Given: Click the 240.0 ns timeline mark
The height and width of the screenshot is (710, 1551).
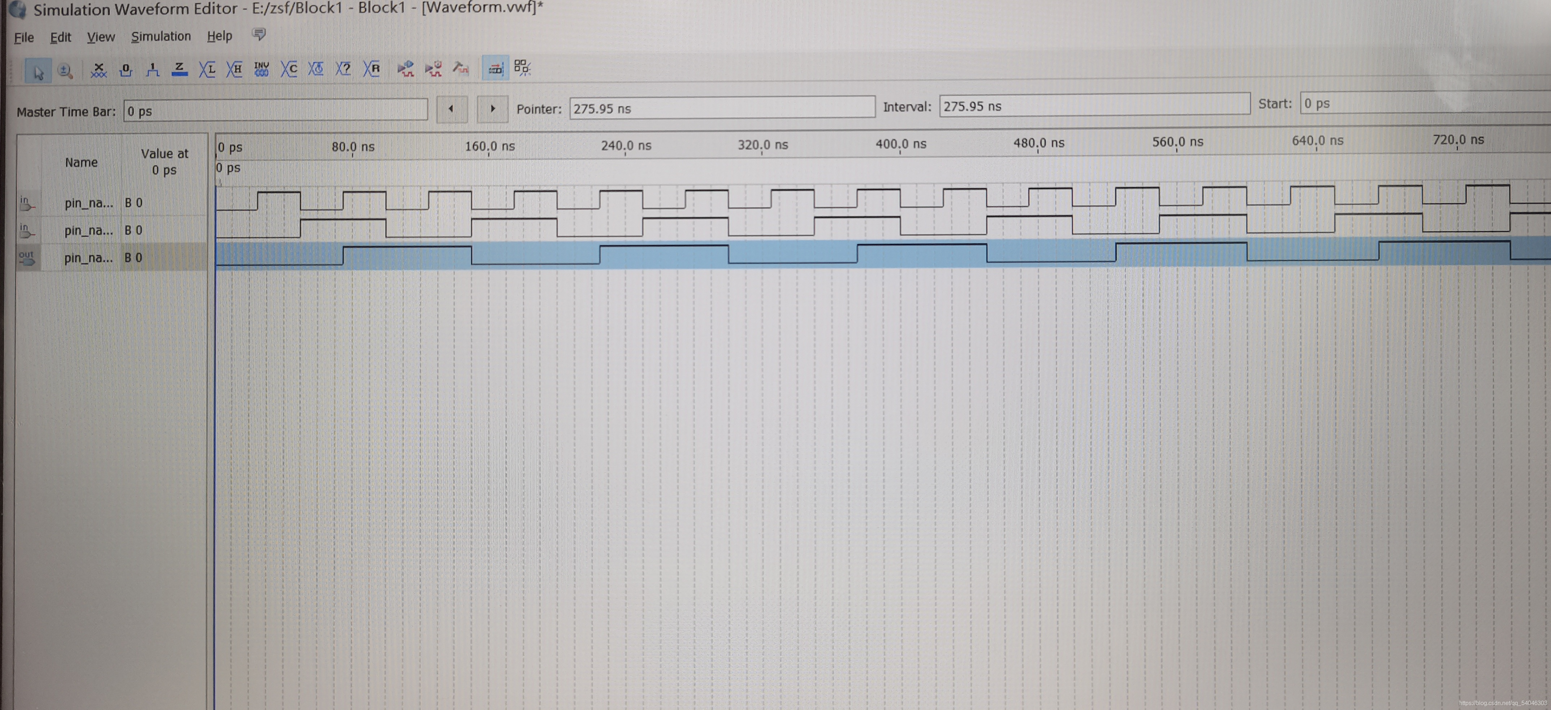Looking at the screenshot, I should point(626,146).
